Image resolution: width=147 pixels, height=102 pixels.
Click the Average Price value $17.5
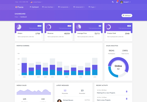pos(97,33)
